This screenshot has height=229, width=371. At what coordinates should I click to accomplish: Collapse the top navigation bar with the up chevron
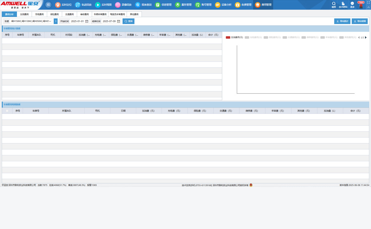(x=368, y=7)
